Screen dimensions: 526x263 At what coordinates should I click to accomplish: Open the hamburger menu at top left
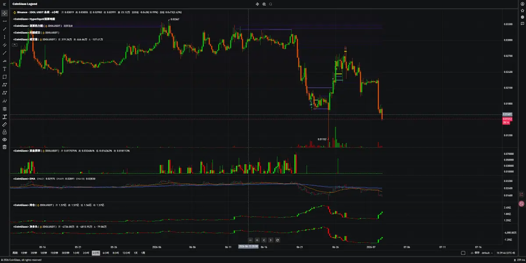4,4
